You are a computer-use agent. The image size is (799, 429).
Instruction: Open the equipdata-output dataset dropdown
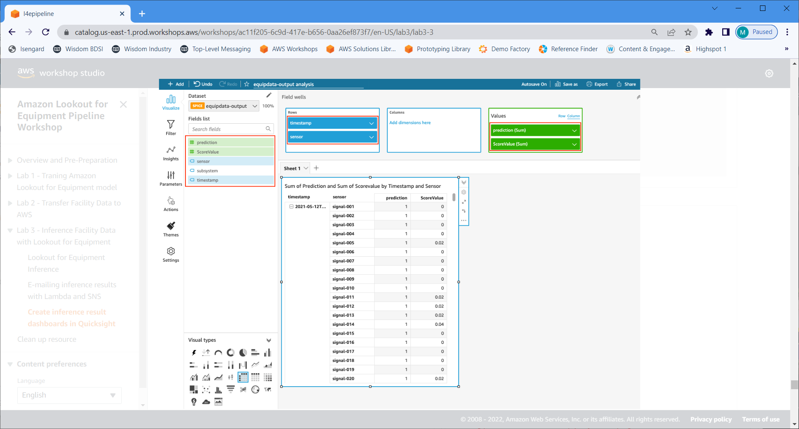tap(224, 106)
